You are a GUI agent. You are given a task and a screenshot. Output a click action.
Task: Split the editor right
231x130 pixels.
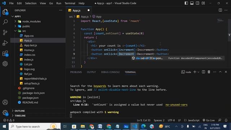220,10
